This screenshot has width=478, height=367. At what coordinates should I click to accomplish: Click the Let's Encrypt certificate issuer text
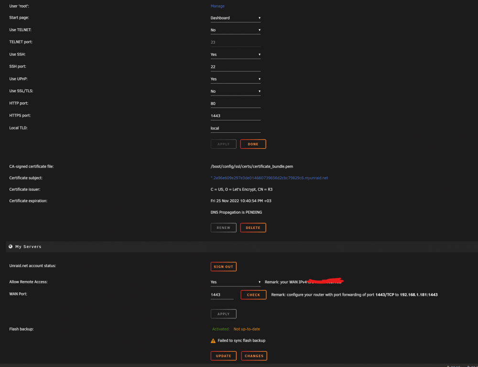click(x=241, y=190)
